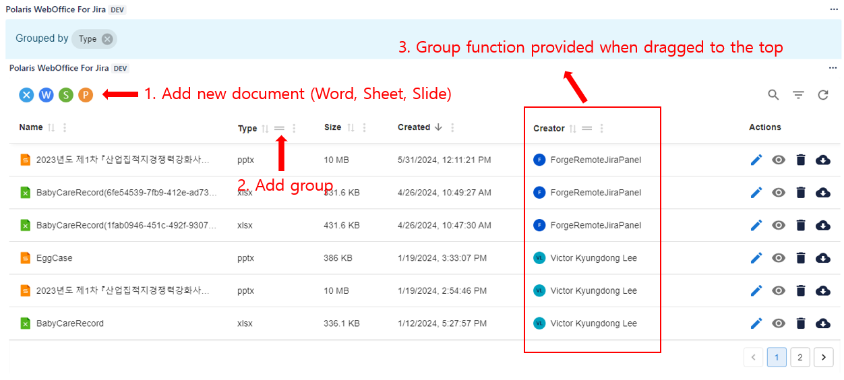Click ForgeRemoteJiraPanel in the first row
The width and height of the screenshot is (844, 380).
[x=595, y=160]
